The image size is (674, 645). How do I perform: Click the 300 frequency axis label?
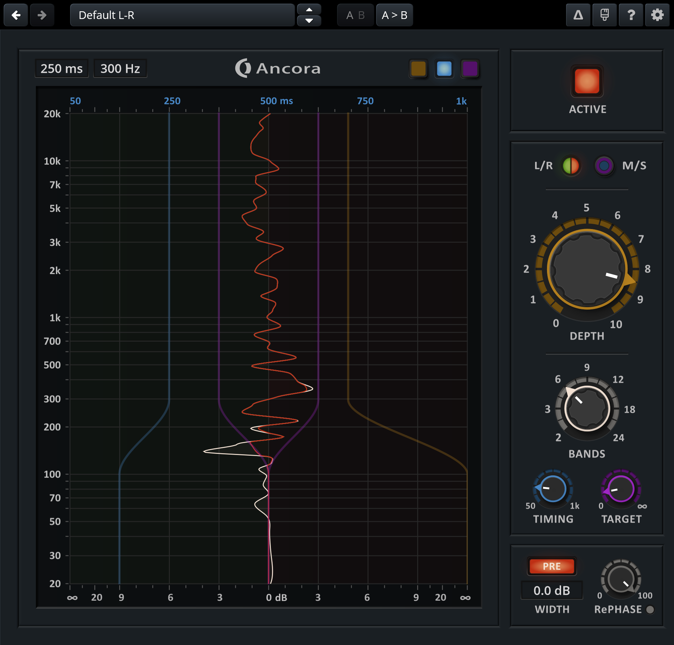click(x=52, y=399)
